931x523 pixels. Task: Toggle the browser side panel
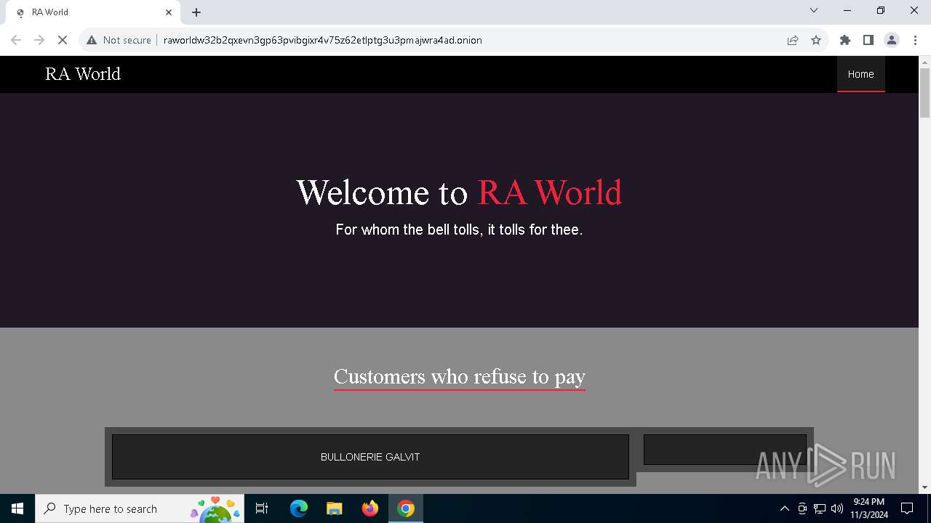tap(868, 40)
